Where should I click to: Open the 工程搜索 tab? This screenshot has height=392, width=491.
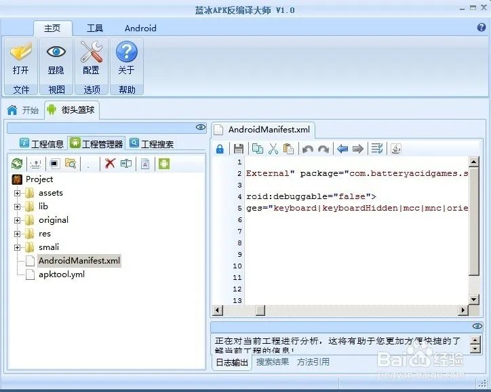152,143
